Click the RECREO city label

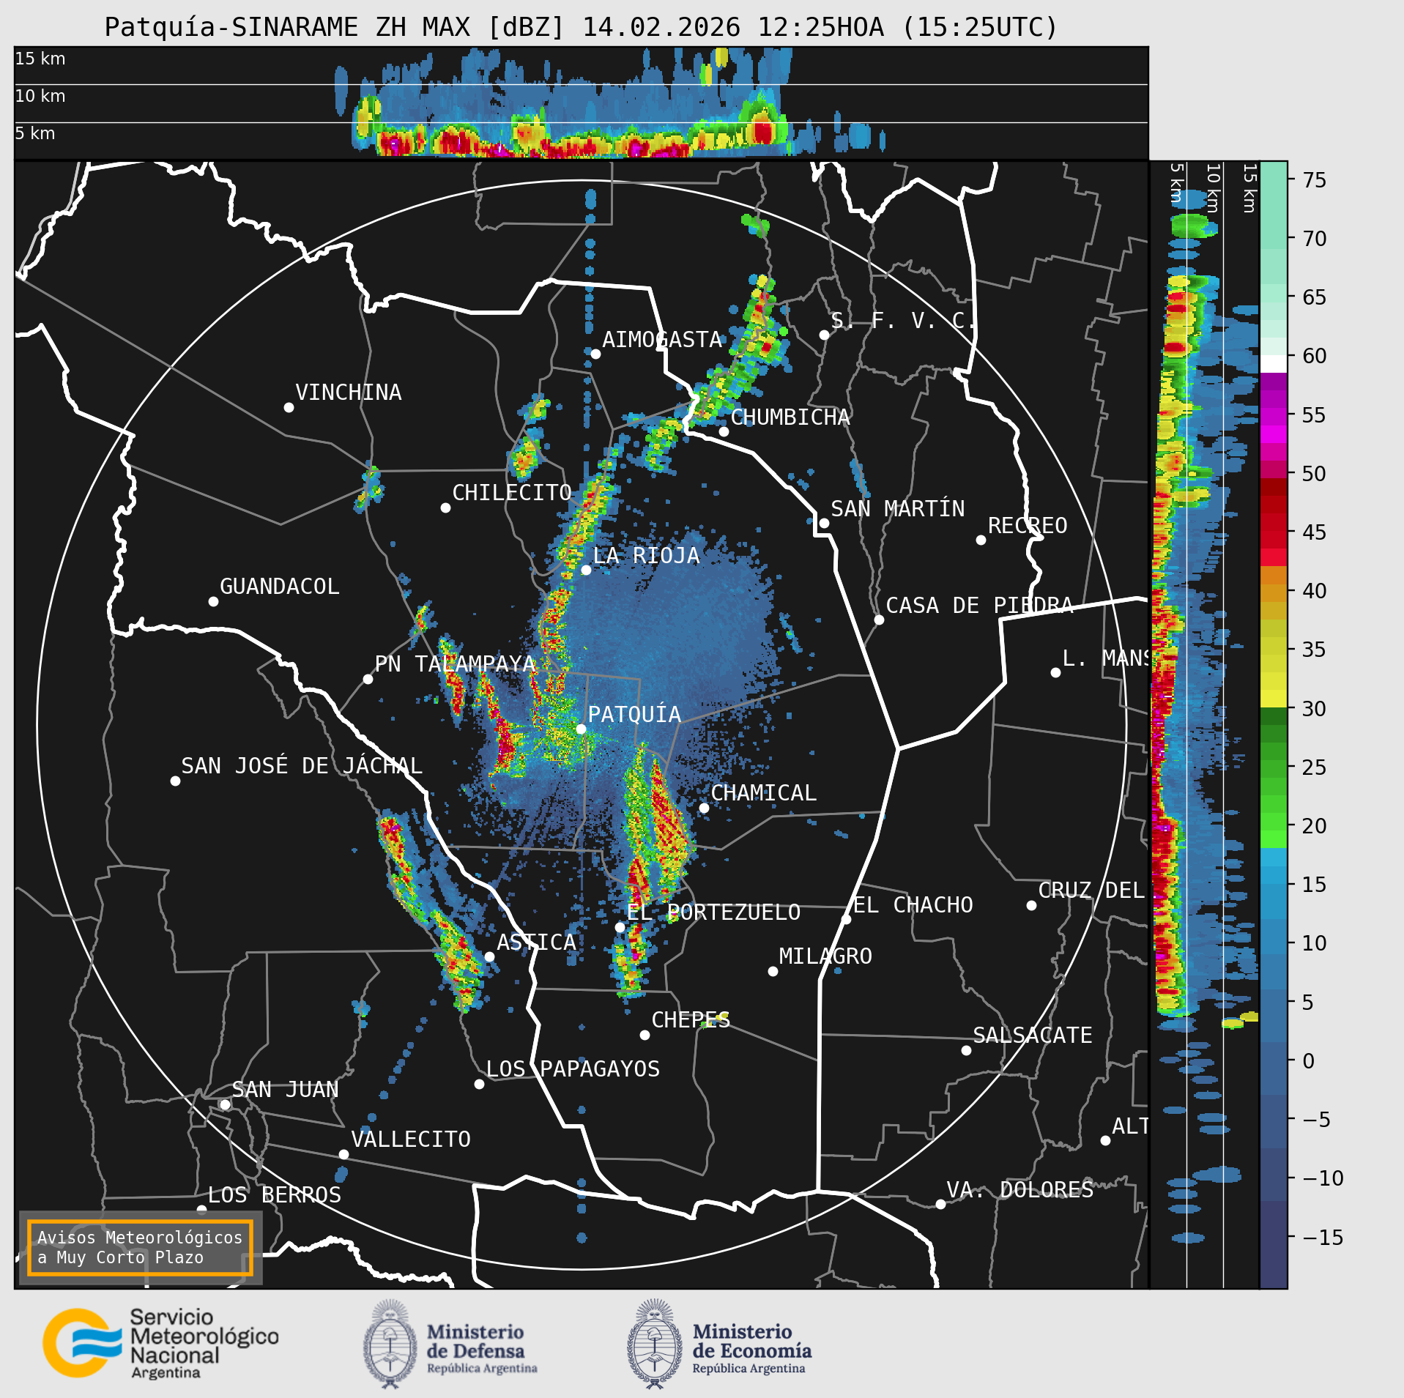click(x=1028, y=525)
